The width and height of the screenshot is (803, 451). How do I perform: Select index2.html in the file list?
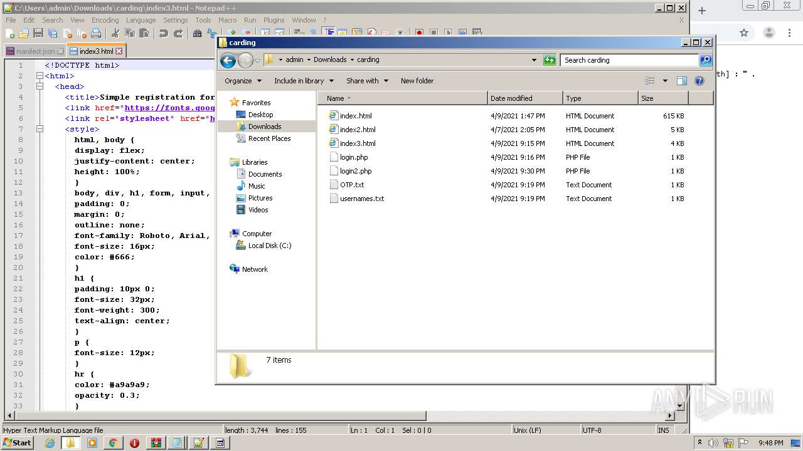pyautogui.click(x=358, y=130)
